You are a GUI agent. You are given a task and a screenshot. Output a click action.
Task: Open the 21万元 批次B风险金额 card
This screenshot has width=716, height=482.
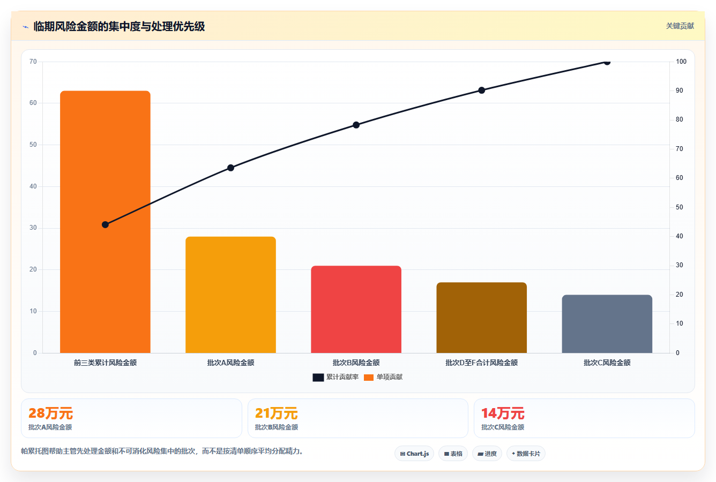coord(357,418)
